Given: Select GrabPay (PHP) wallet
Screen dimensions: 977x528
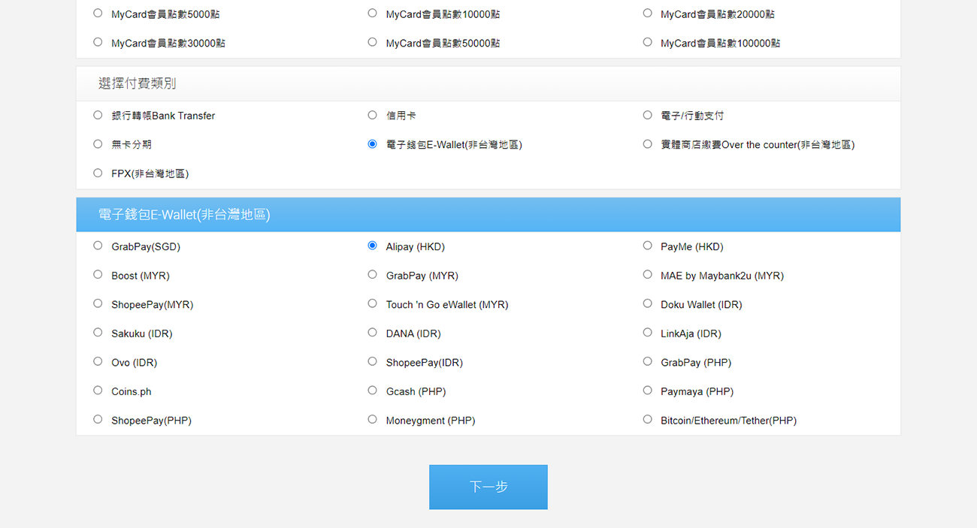Looking at the screenshot, I should click(647, 362).
